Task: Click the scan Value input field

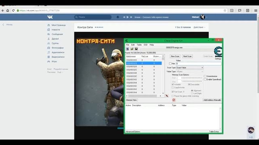Action: click(199, 64)
